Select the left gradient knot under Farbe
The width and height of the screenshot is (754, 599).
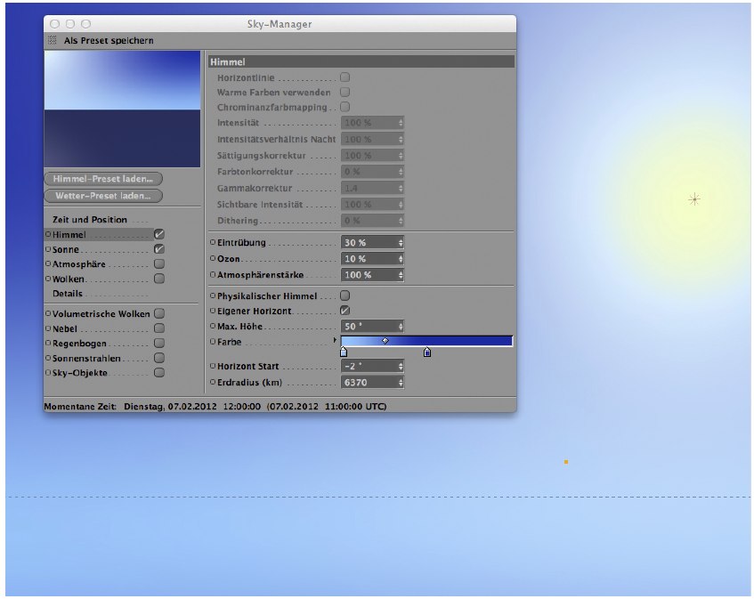[344, 352]
